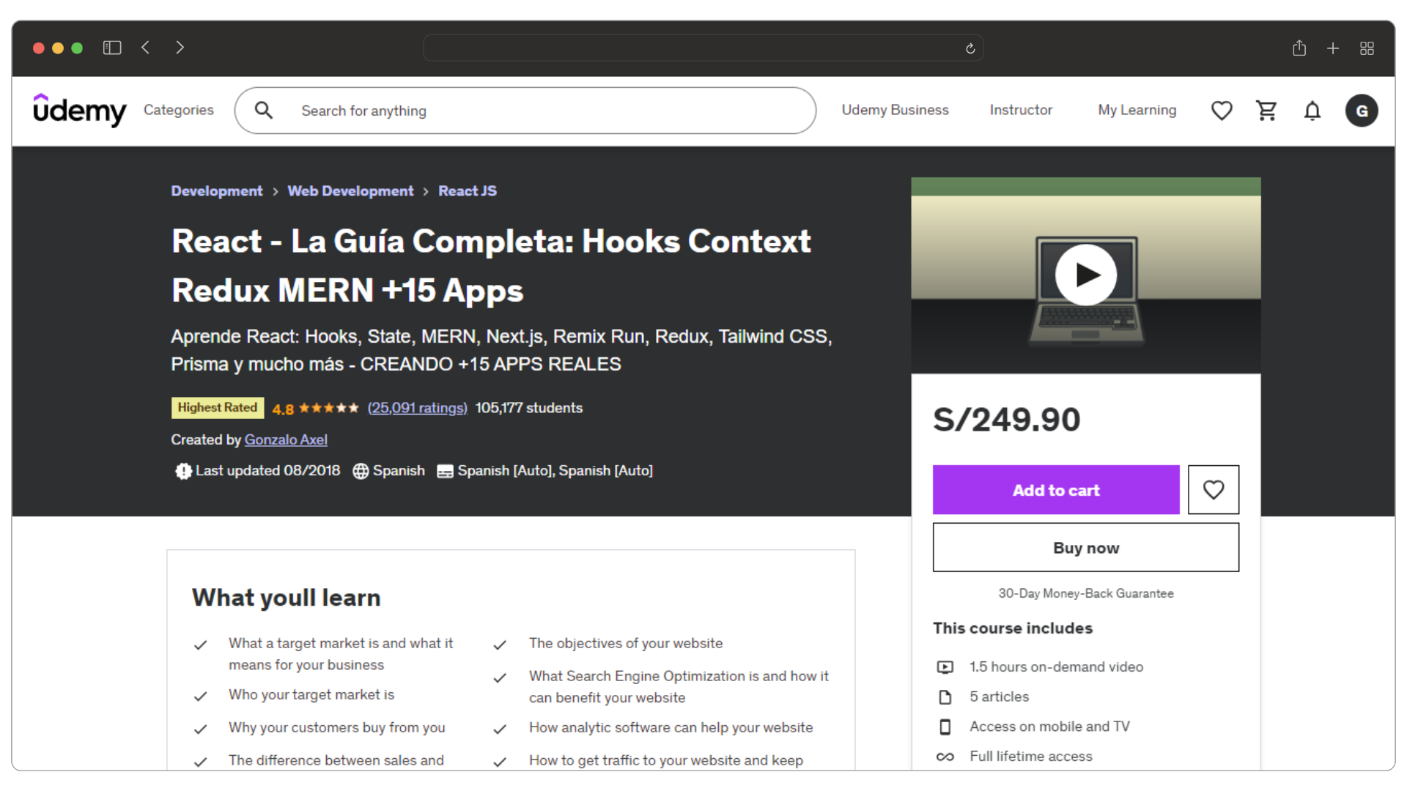1407x791 pixels.
Task: Open the Instructor menu
Action: pyautogui.click(x=1021, y=110)
